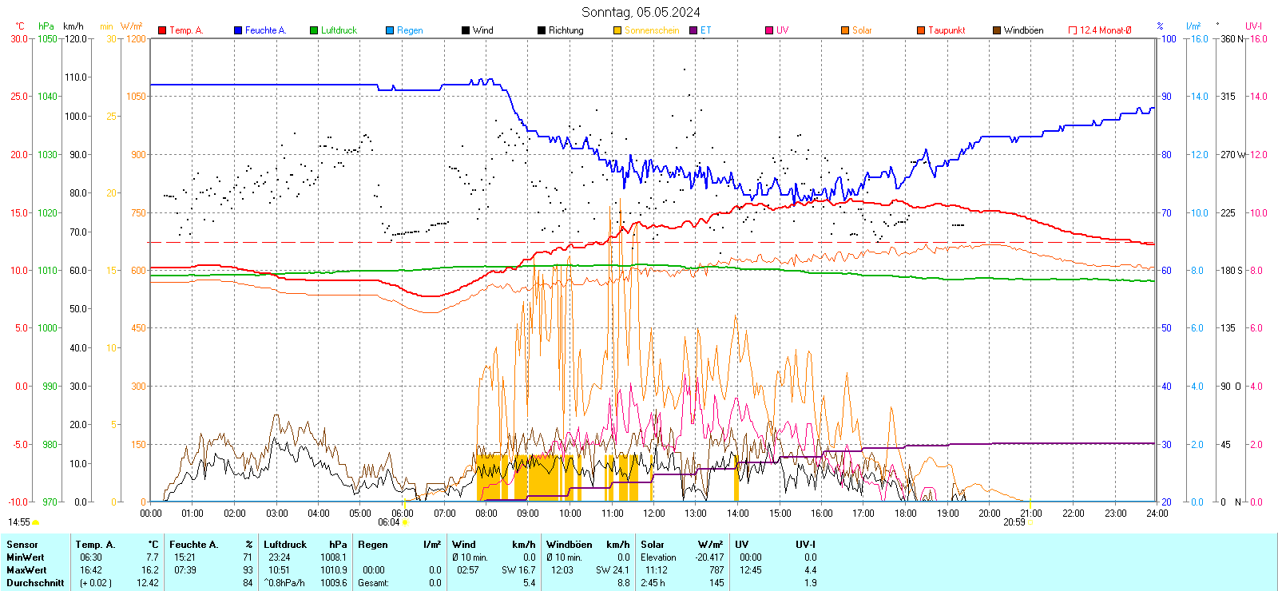Toggle the black Richtung legend marker
This screenshot has height=591, width=1278.
click(542, 30)
